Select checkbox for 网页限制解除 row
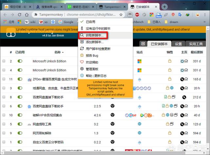This screenshot has width=210, height=155. pyautogui.click(x=4, y=133)
